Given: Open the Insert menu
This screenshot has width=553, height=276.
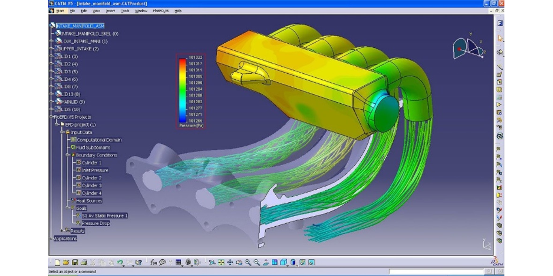Looking at the screenshot, I should 110,11.
